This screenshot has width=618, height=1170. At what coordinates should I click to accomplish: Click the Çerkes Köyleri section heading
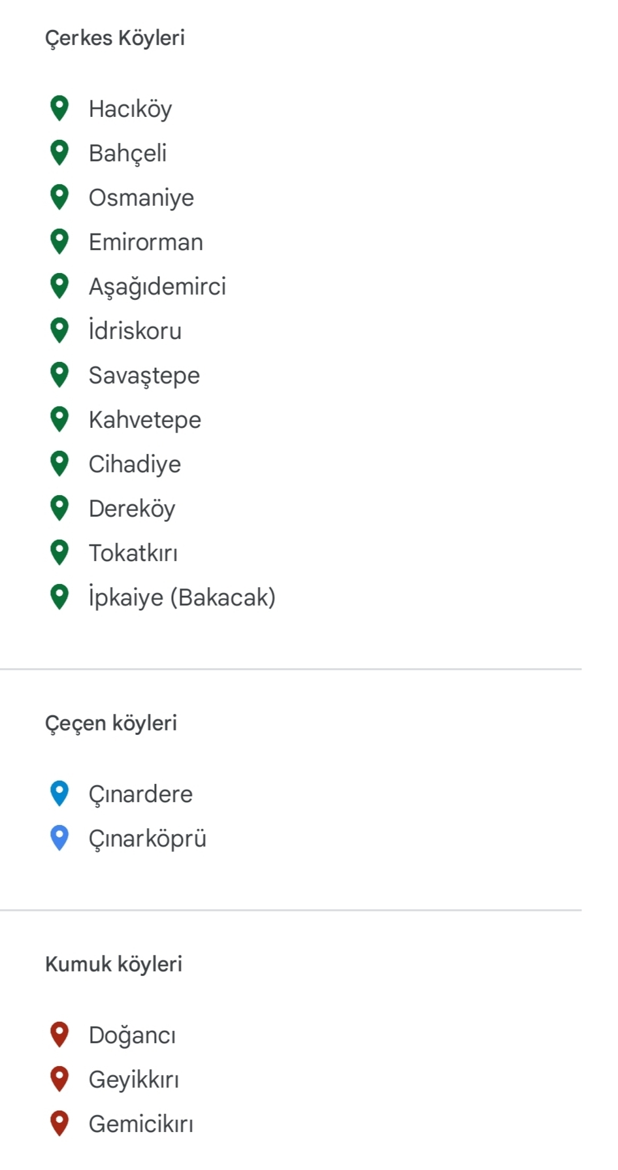tap(115, 38)
